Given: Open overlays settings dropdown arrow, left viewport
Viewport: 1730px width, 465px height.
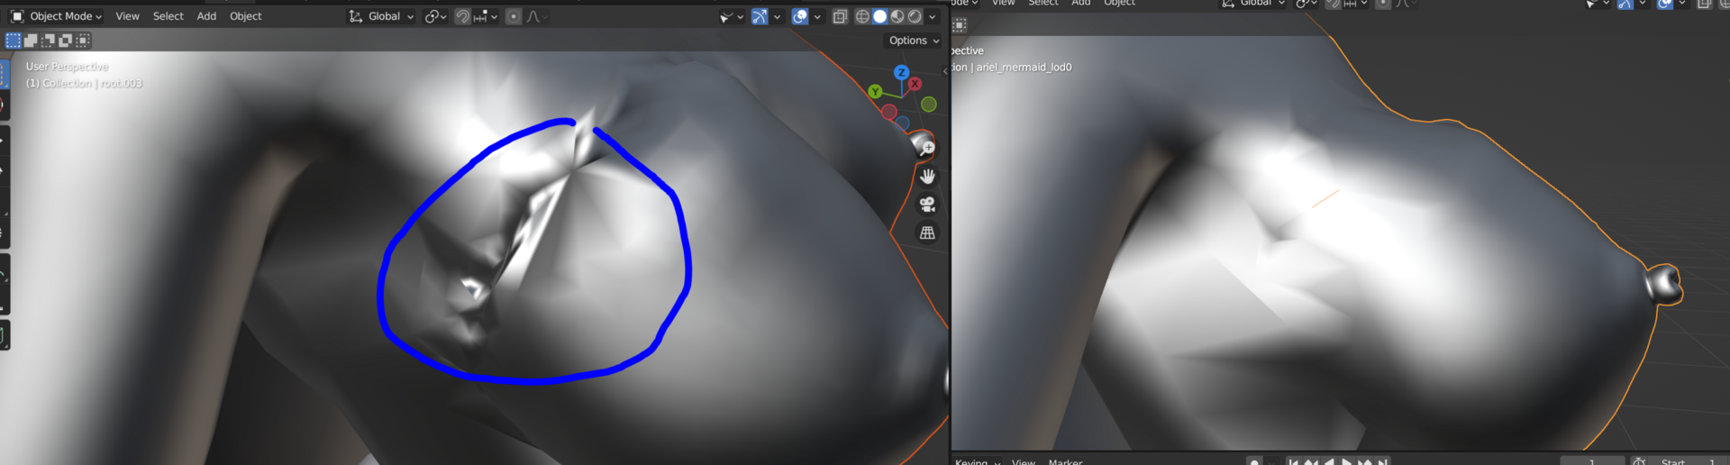Looking at the screenshot, I should point(817,16).
